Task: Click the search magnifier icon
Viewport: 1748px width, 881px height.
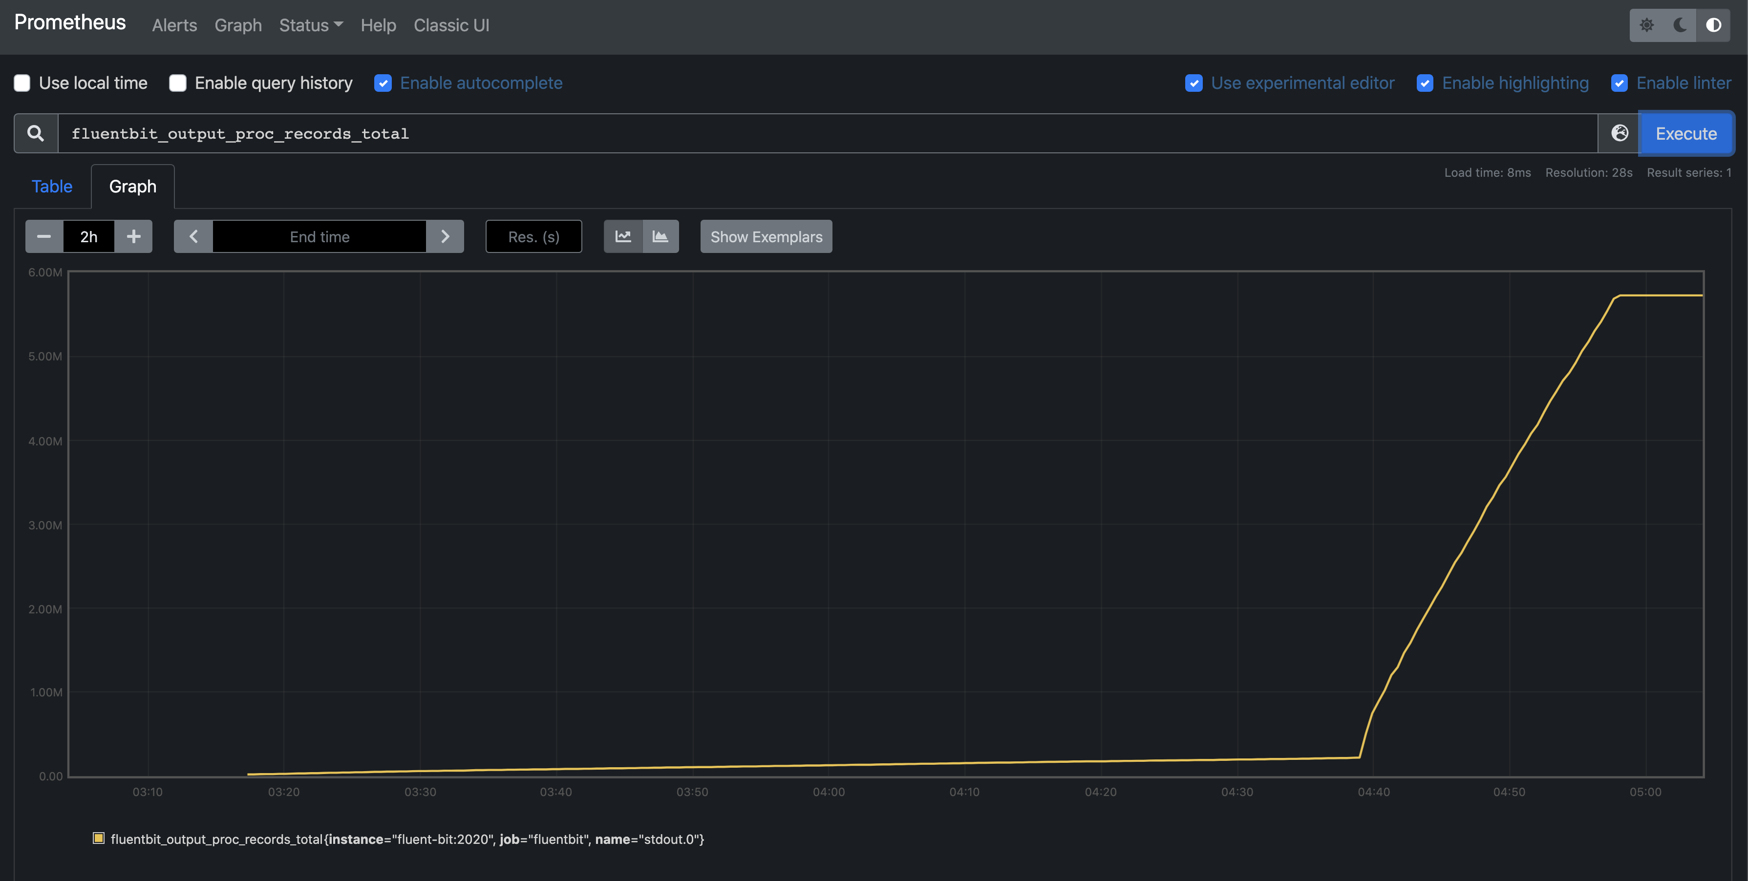Action: coord(35,133)
